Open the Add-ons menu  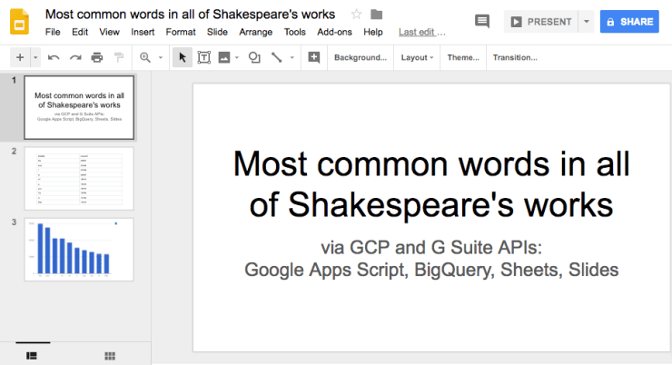pyautogui.click(x=335, y=32)
